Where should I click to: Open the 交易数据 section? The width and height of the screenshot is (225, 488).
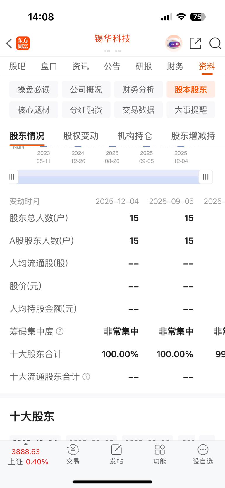coord(138,110)
